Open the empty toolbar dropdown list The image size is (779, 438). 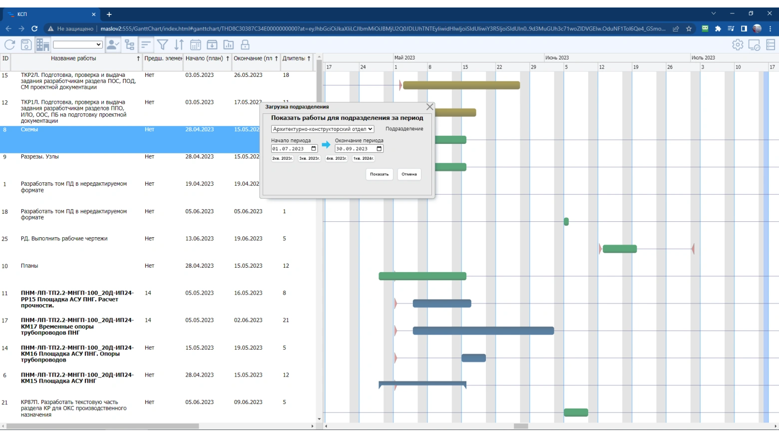[77, 45]
